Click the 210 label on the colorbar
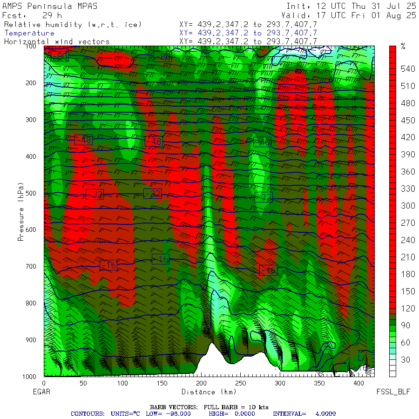The image size is (419, 419). click(408, 257)
